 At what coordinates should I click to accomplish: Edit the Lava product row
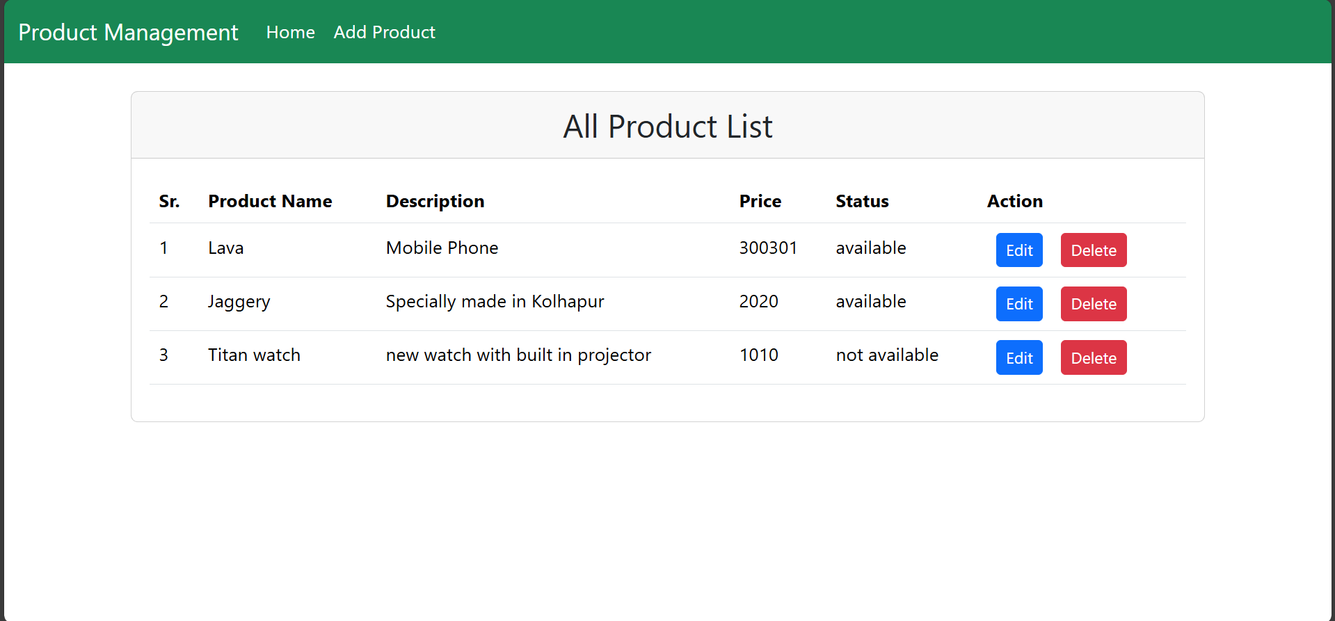pos(1018,250)
